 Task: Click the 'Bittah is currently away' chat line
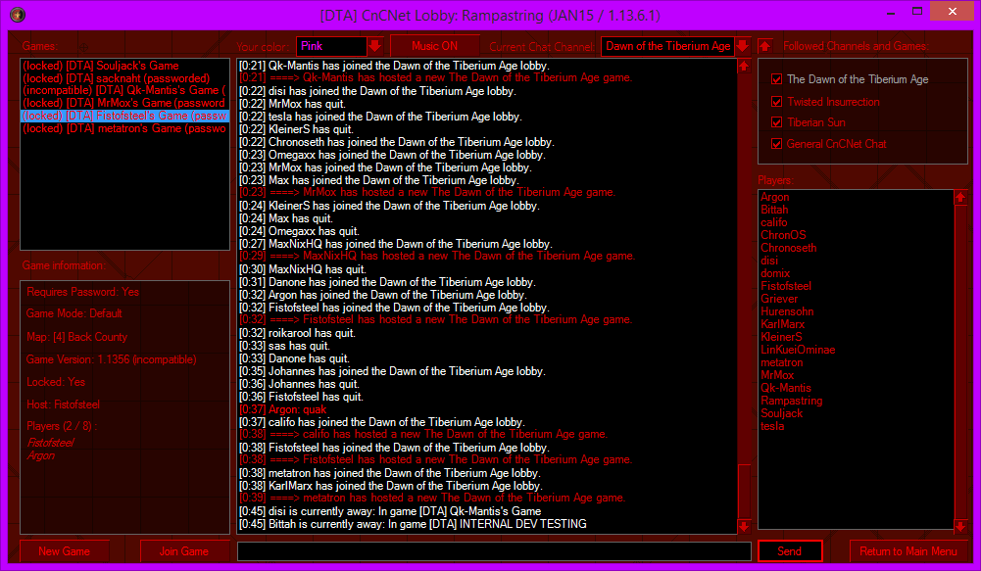pos(413,524)
